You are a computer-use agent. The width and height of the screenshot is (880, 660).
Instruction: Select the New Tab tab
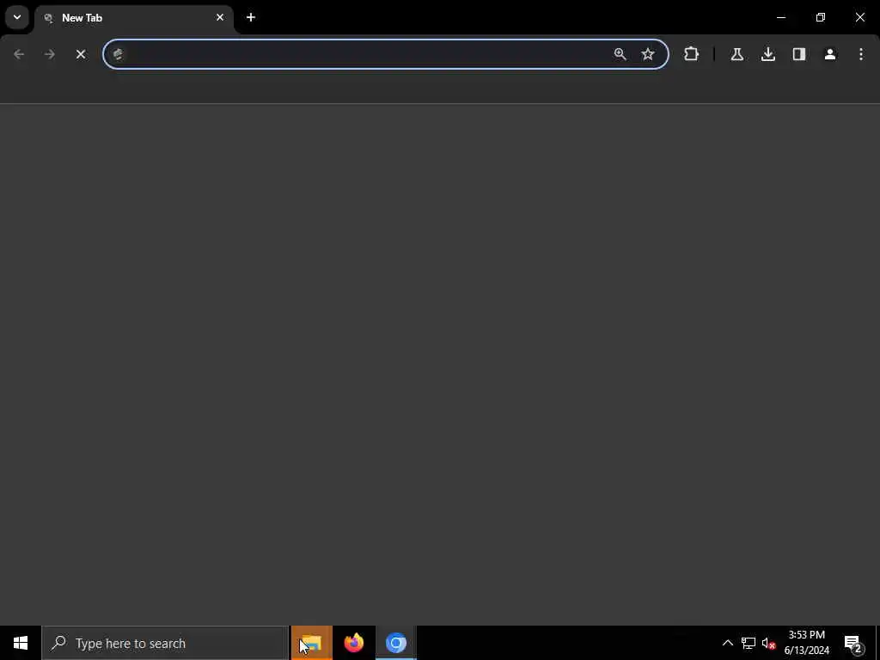click(133, 18)
